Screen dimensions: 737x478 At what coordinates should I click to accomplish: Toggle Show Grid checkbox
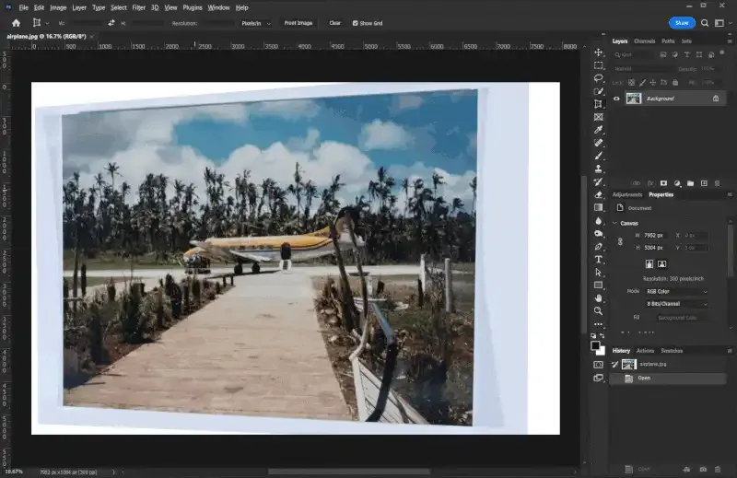tap(356, 23)
